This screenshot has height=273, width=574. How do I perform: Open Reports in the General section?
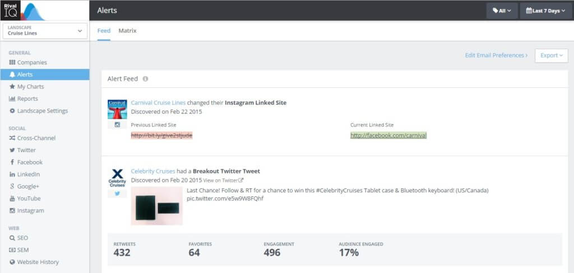click(x=27, y=99)
